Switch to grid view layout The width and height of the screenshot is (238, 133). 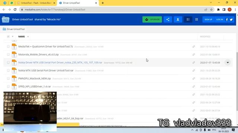pyautogui.click(x=197, y=20)
